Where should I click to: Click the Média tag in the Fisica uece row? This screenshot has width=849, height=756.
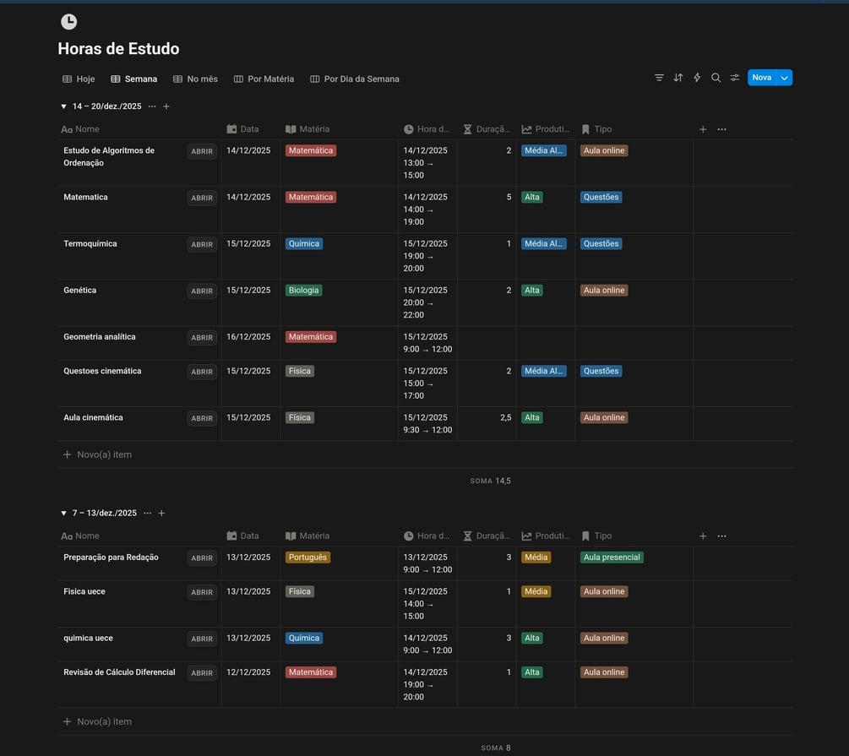536,591
